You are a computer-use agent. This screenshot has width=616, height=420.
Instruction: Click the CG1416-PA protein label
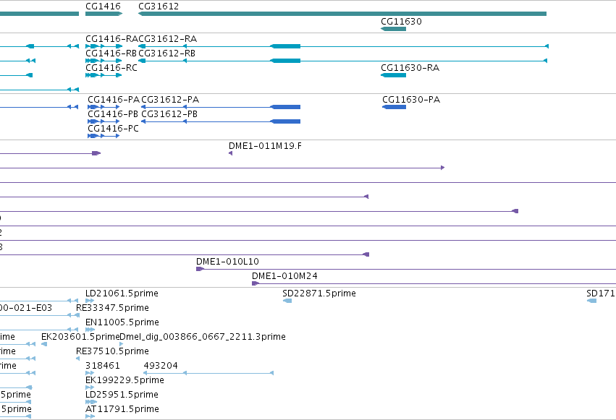coord(114,100)
